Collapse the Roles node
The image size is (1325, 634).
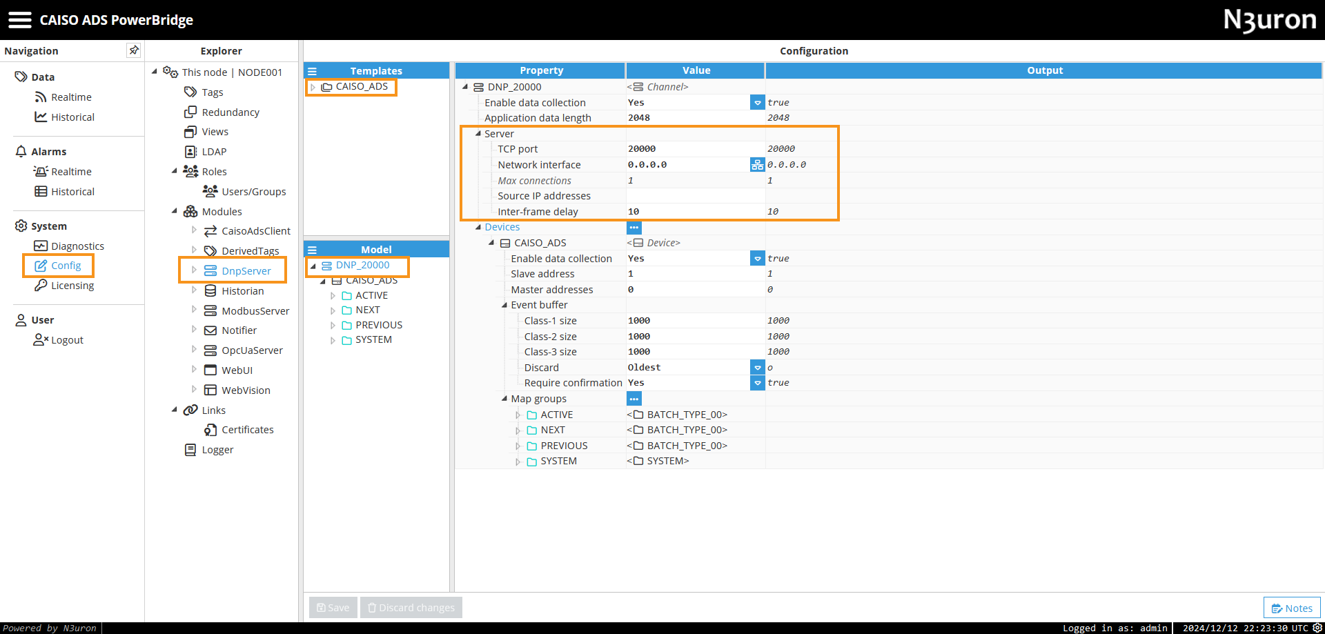pyautogui.click(x=175, y=171)
